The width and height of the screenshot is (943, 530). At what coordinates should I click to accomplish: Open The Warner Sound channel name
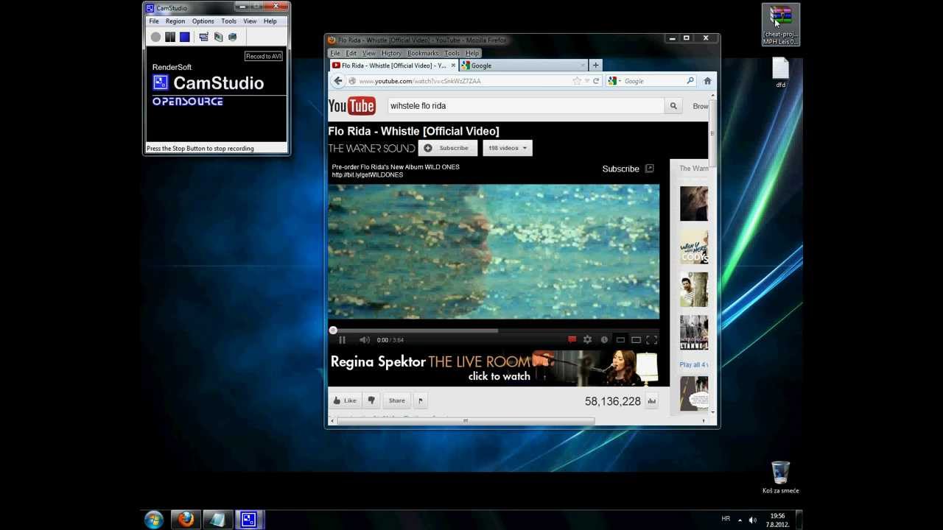372,148
